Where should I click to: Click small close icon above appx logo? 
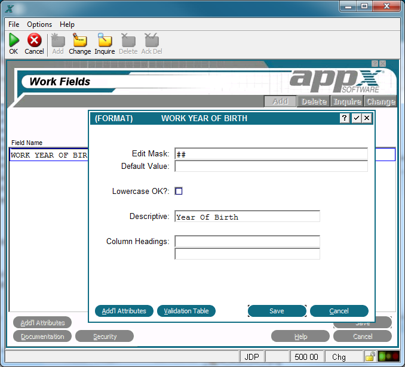(x=383, y=63)
